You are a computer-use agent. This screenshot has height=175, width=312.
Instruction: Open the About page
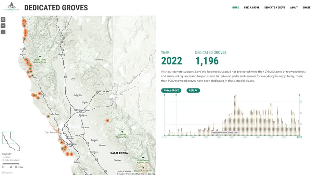point(294,7)
